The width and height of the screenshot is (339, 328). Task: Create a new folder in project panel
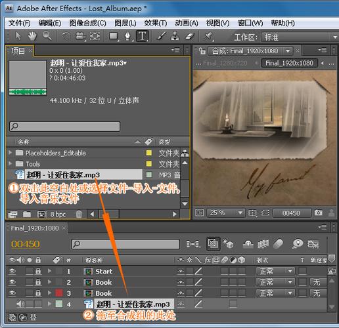(x=27, y=214)
